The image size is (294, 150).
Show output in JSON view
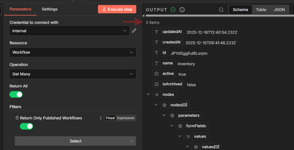tap(279, 10)
